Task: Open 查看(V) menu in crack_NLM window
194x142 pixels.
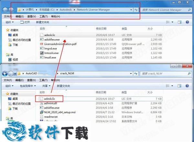Action: [31, 80]
